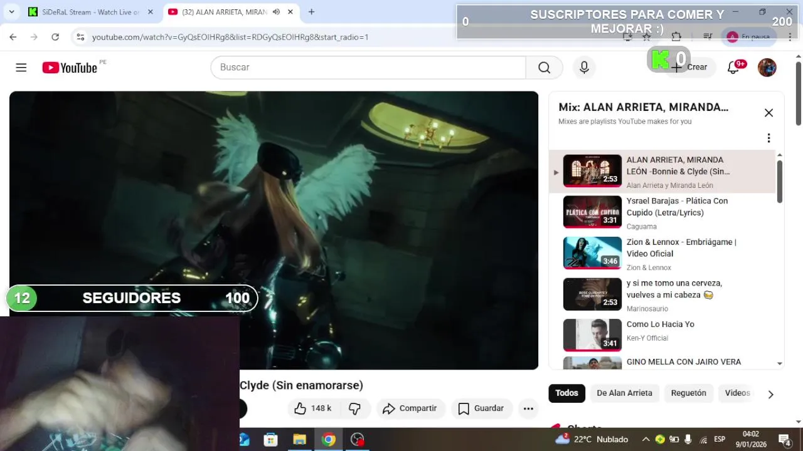Open Google Chrome from the taskbar
This screenshot has width=803, height=451.
point(328,439)
